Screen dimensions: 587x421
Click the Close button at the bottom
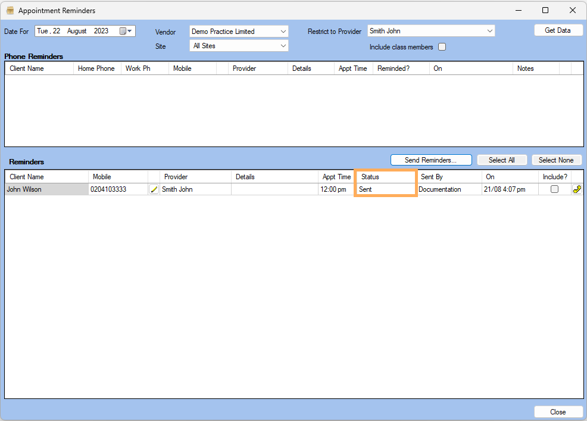click(558, 411)
